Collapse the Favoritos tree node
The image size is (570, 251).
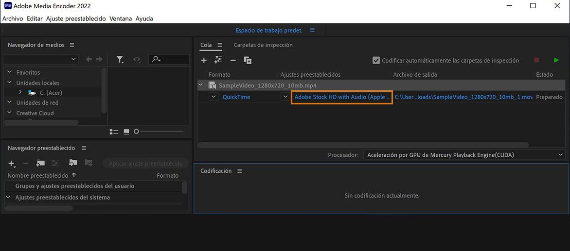9,72
